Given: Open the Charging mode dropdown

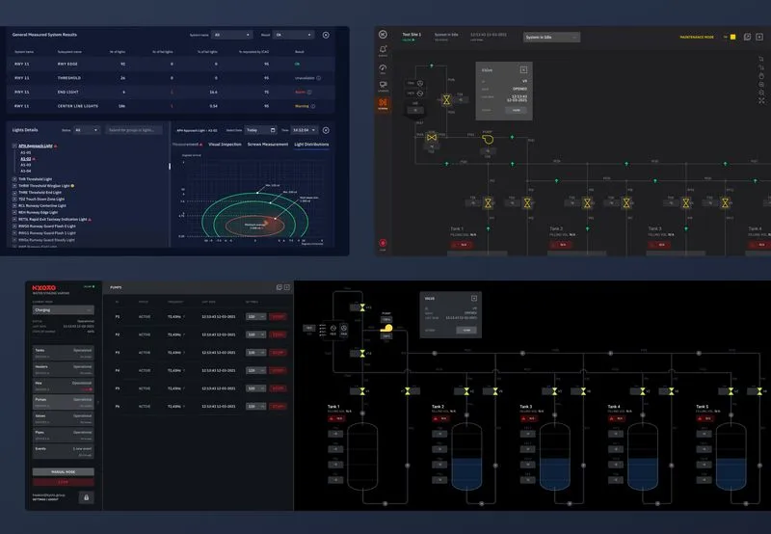Looking at the screenshot, I should coord(64,310).
